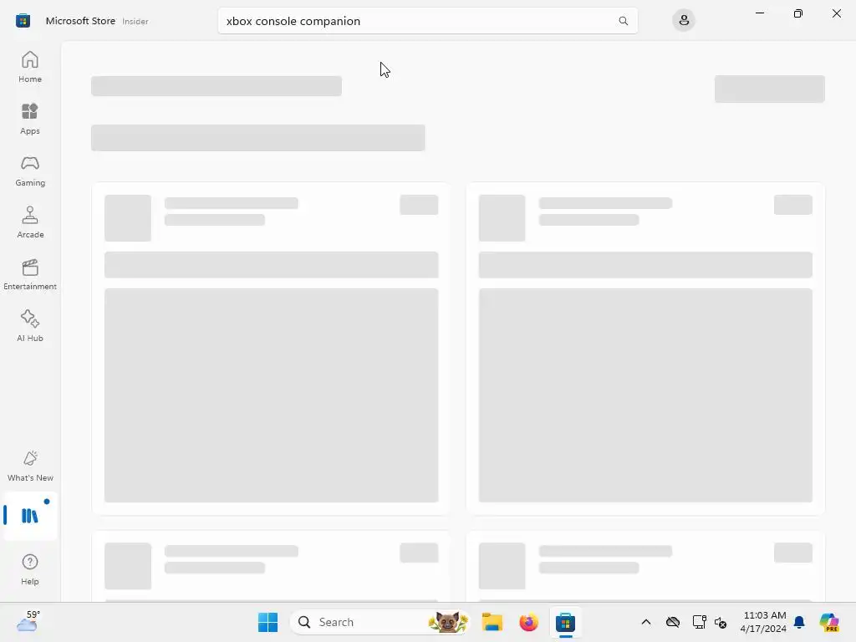The image size is (856, 642).
Task: Focus the search box containing xbox console companion
Action: pyautogui.click(x=427, y=21)
